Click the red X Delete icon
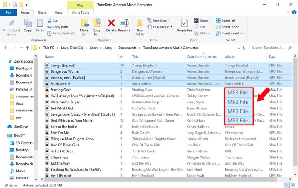Image resolution: width=298 pixels, height=188 pixels. click(x=111, y=23)
